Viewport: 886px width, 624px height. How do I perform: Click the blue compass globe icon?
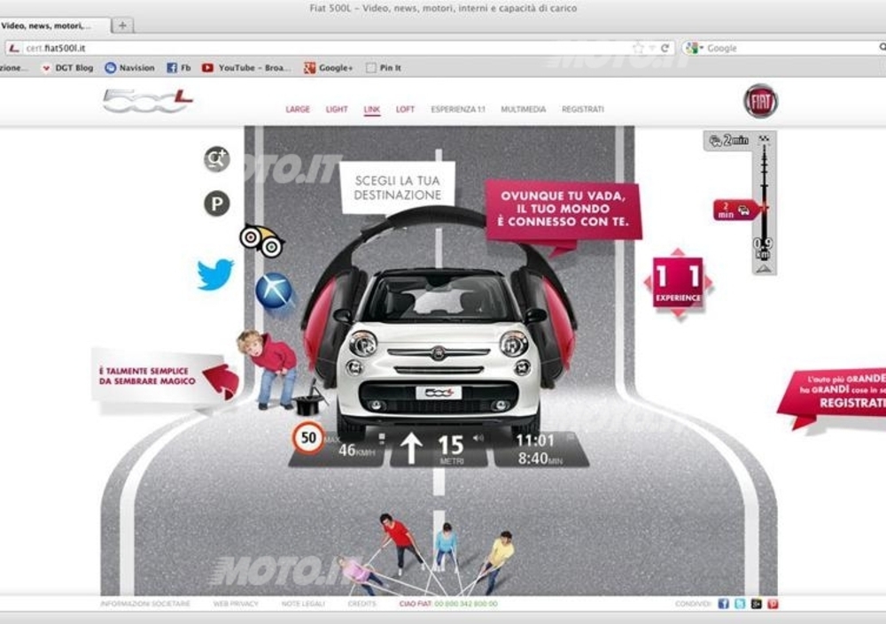275,291
